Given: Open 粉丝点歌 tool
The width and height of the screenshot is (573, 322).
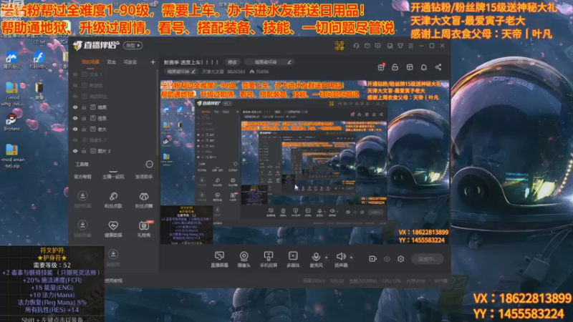Looking at the screenshot, I should pos(113,200).
